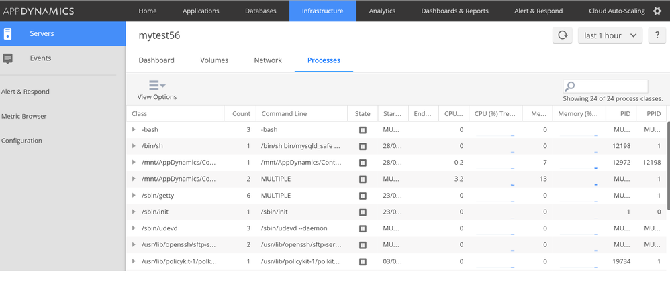
Task: Expand the /sbin/getty process class
Action: 134,196
